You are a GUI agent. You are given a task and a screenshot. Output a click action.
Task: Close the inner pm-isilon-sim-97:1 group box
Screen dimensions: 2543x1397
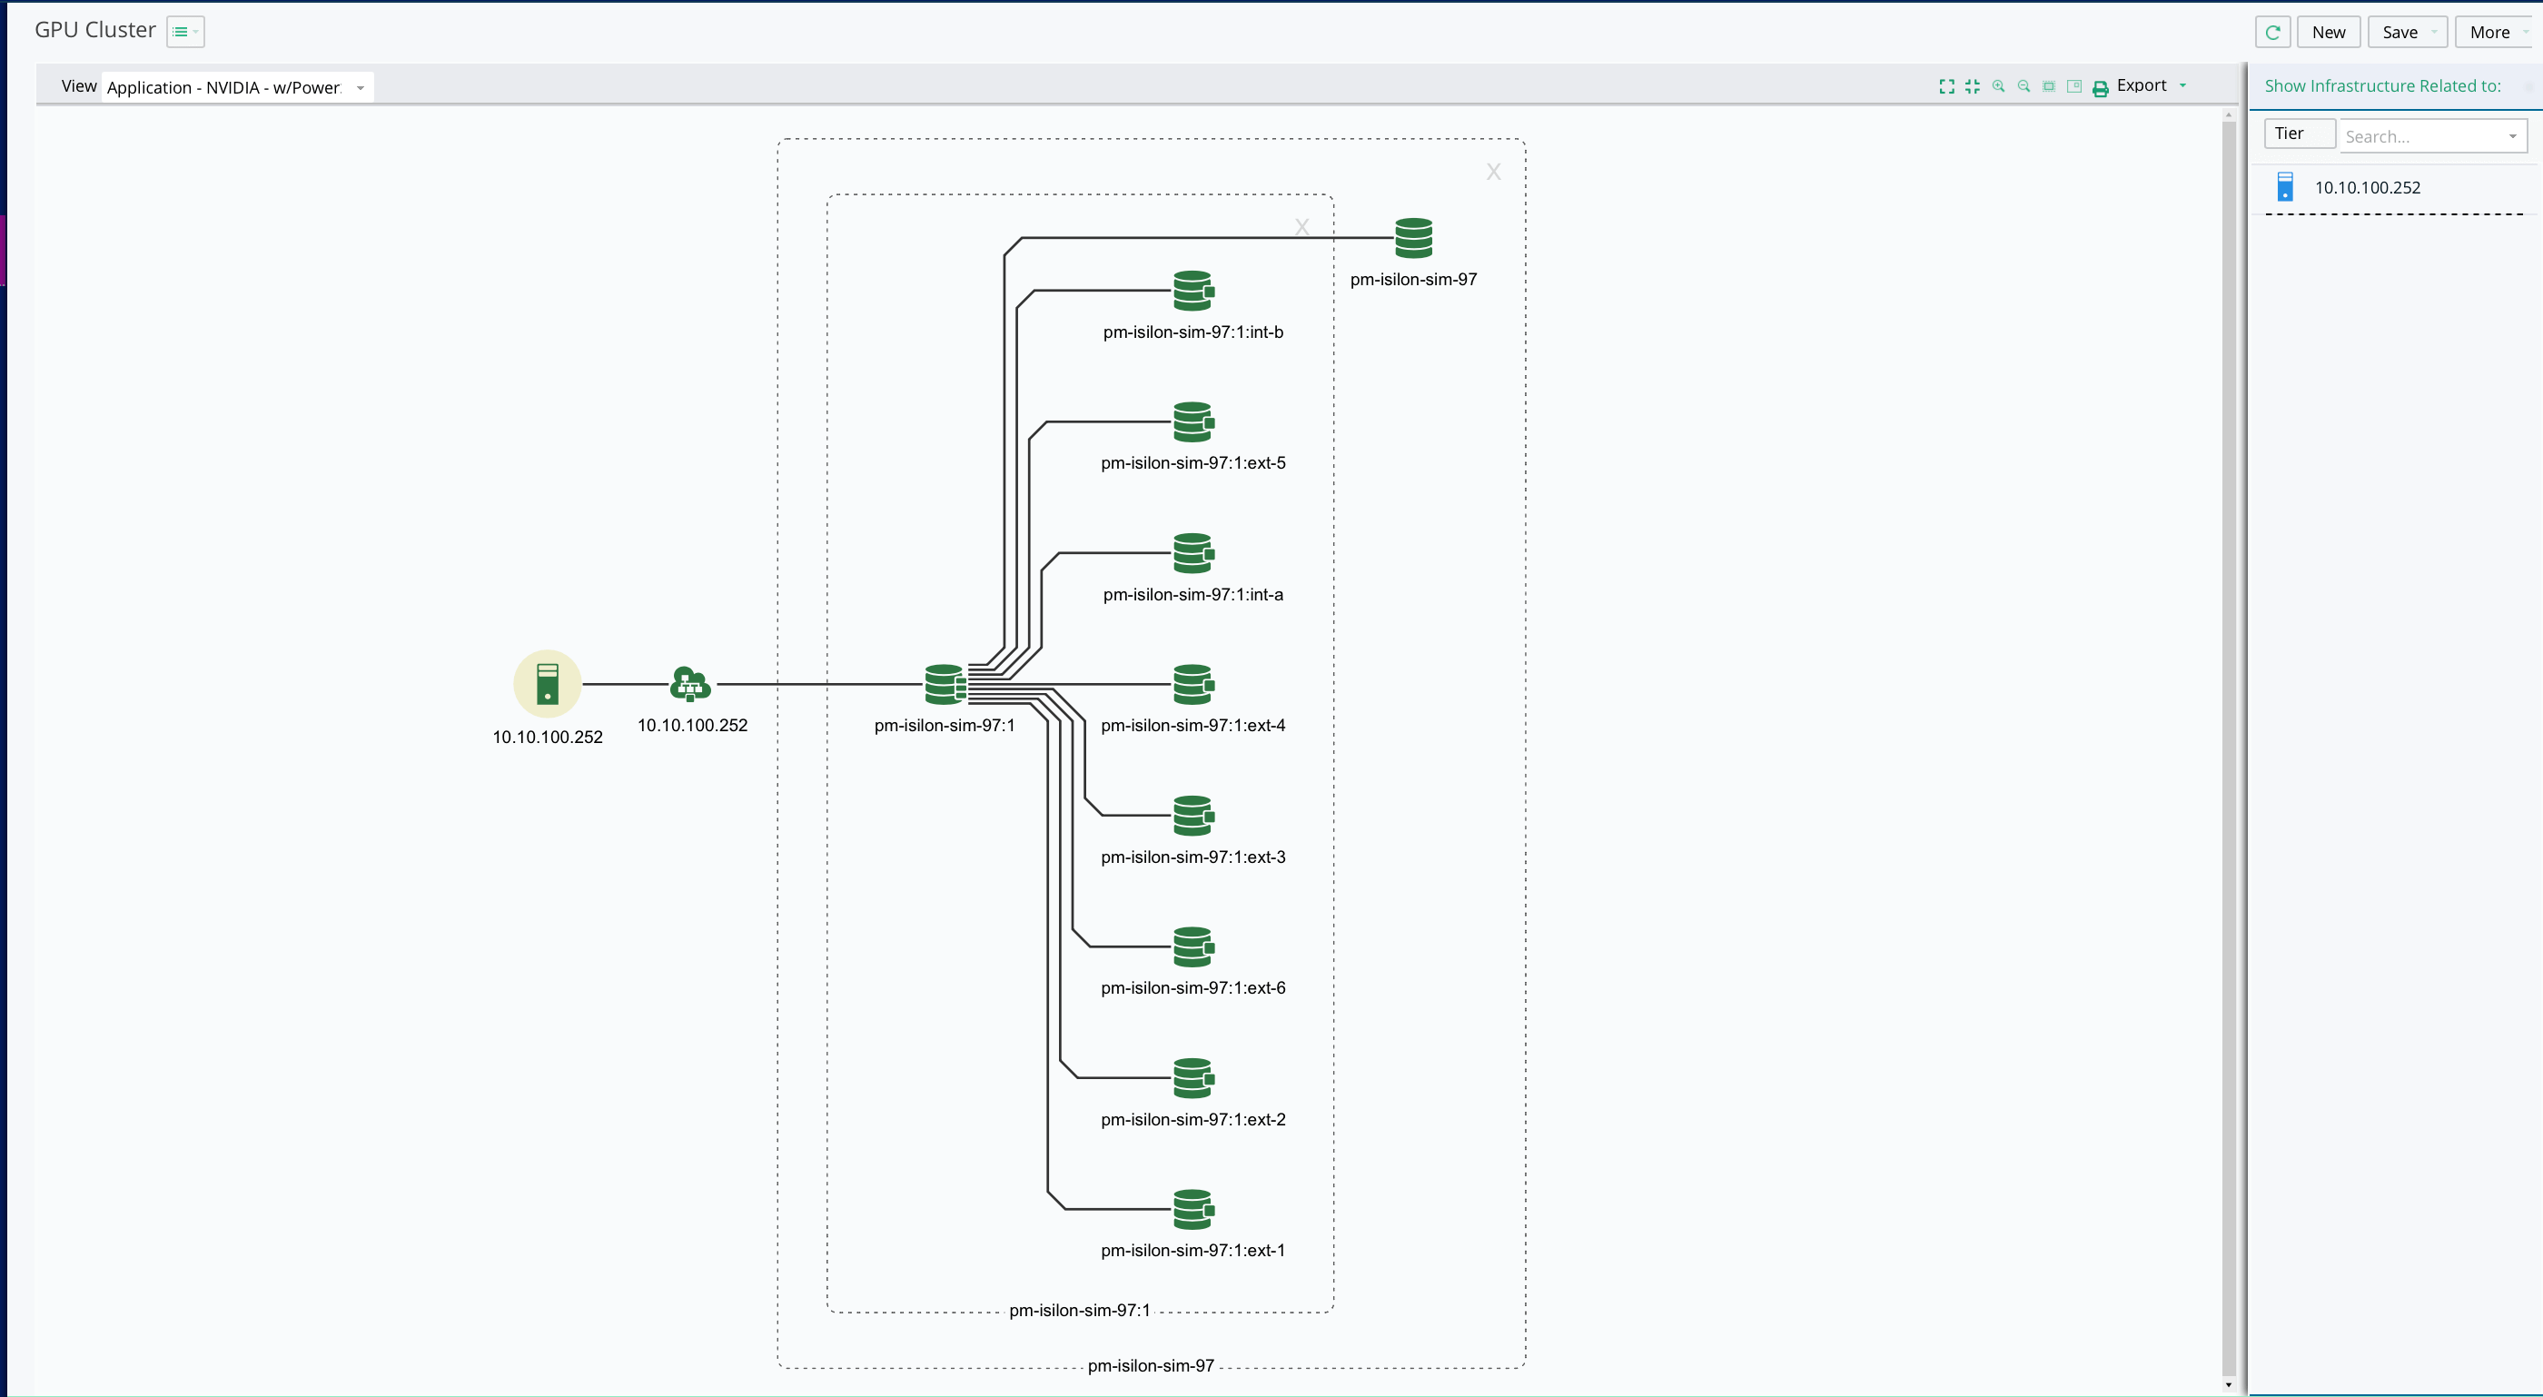pyautogui.click(x=1302, y=227)
